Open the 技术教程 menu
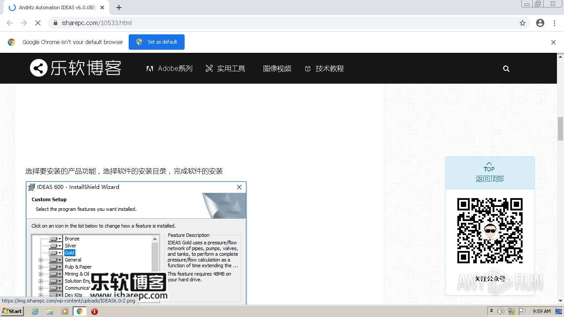 coord(324,68)
